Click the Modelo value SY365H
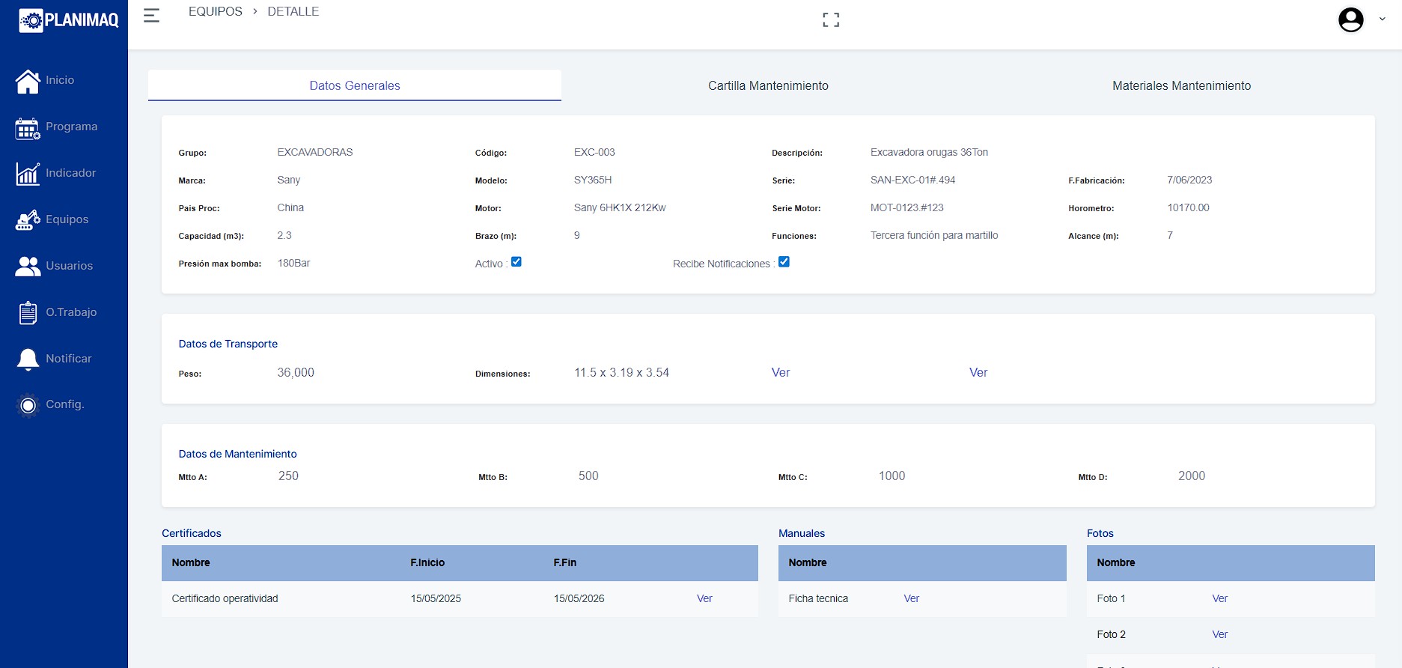This screenshot has height=668, width=1402. click(593, 180)
